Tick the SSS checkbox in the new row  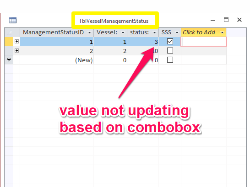pos(170,60)
